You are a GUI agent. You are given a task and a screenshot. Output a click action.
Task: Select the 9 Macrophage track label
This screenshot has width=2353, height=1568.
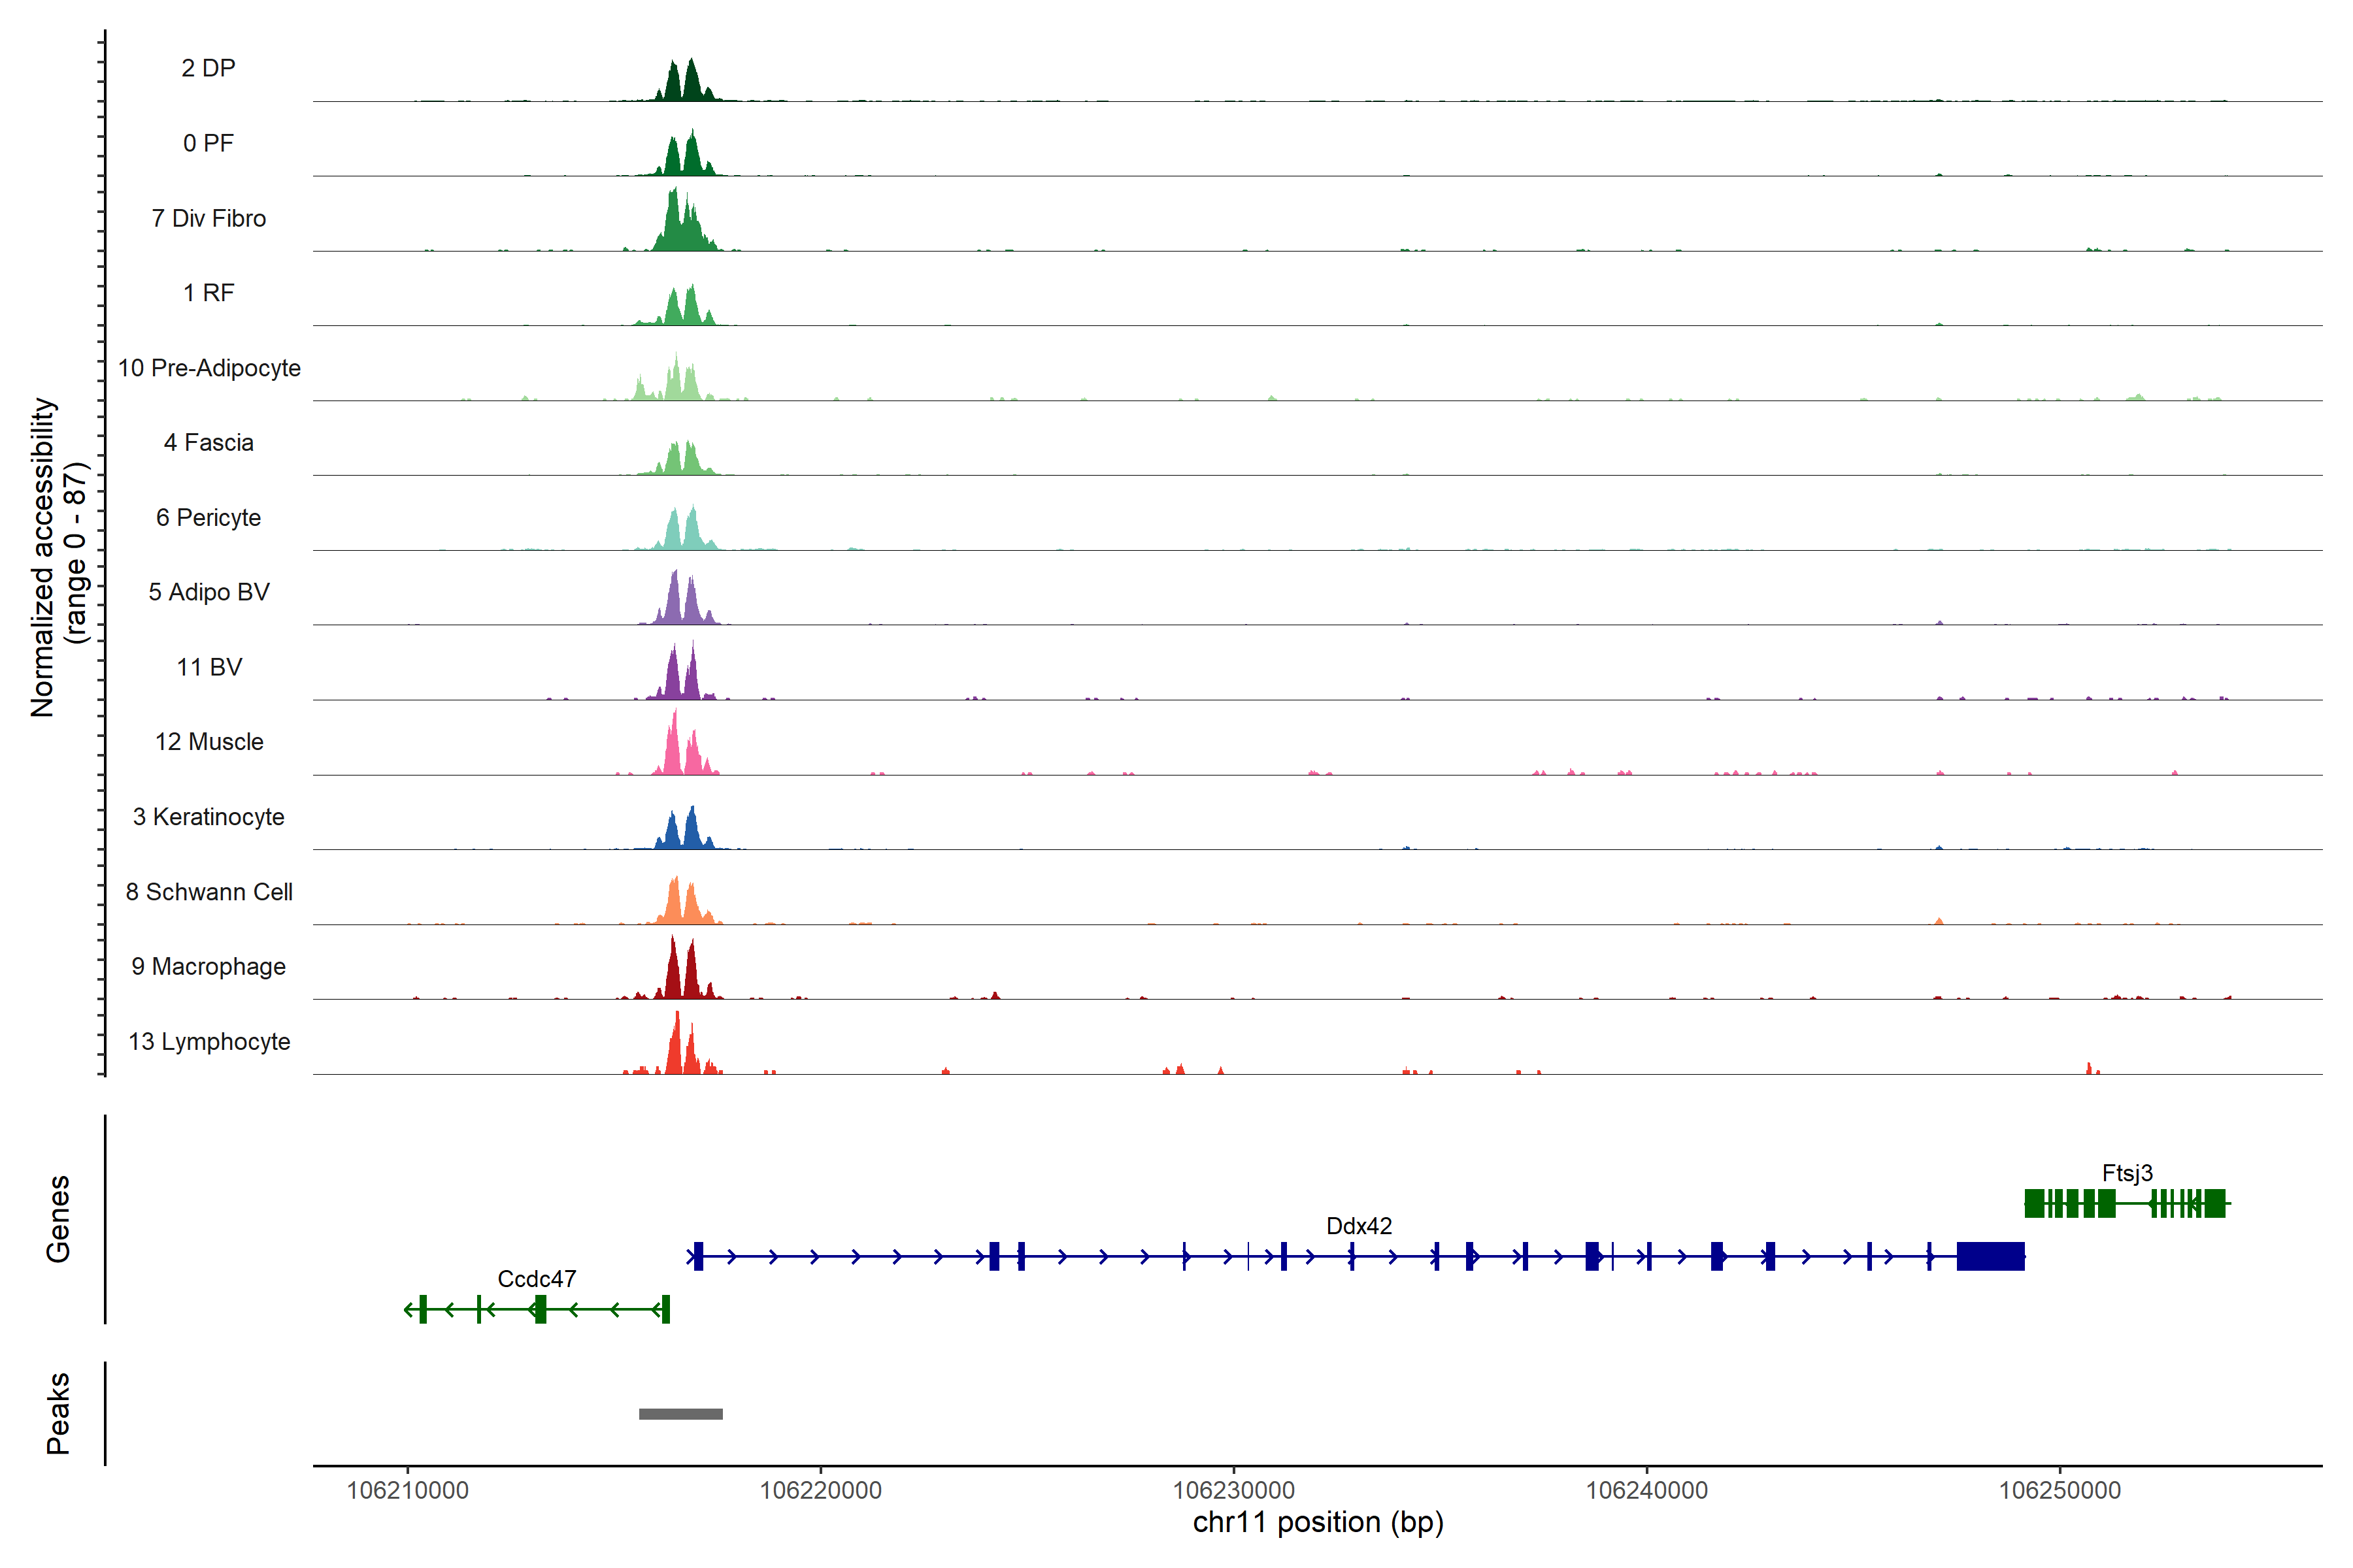[208, 966]
